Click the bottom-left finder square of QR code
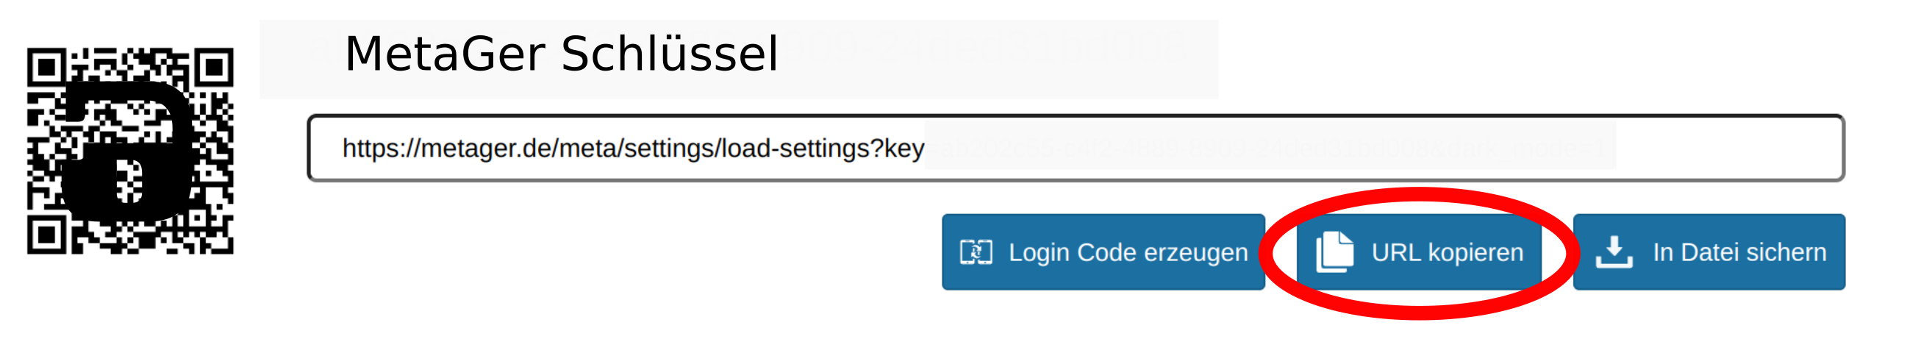This screenshot has height=353, width=1932. coord(45,236)
